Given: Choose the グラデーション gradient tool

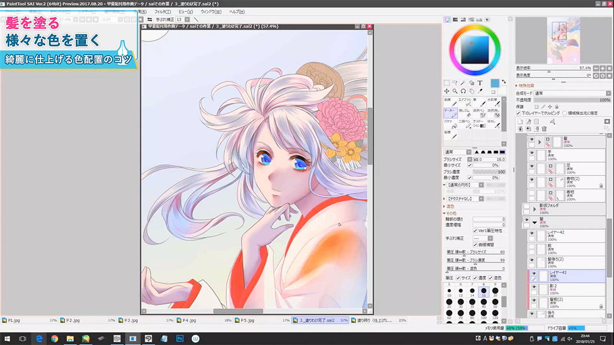Looking at the screenshot, I should pos(479,124).
